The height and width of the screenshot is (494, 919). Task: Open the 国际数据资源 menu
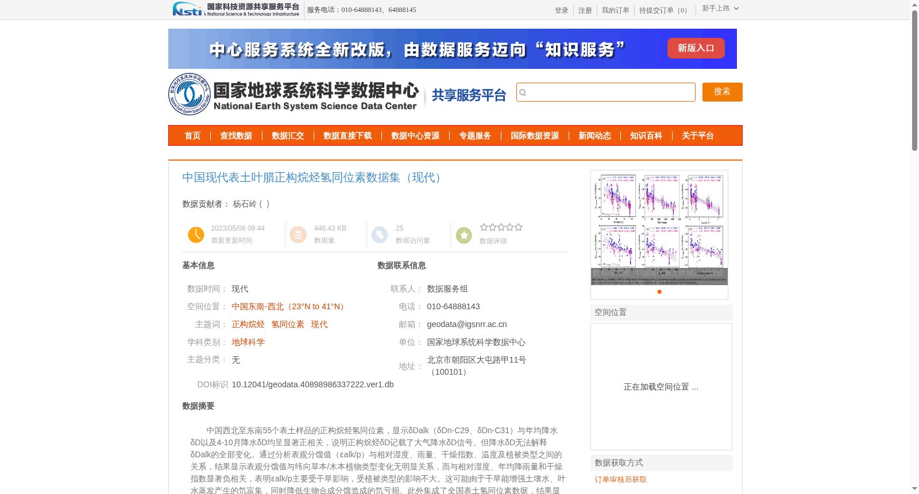(x=535, y=135)
